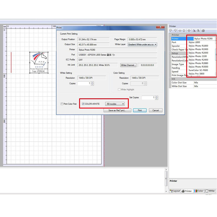217x217 pixels.
Task: Click the Output Size value field
Action: [x=93, y=44]
